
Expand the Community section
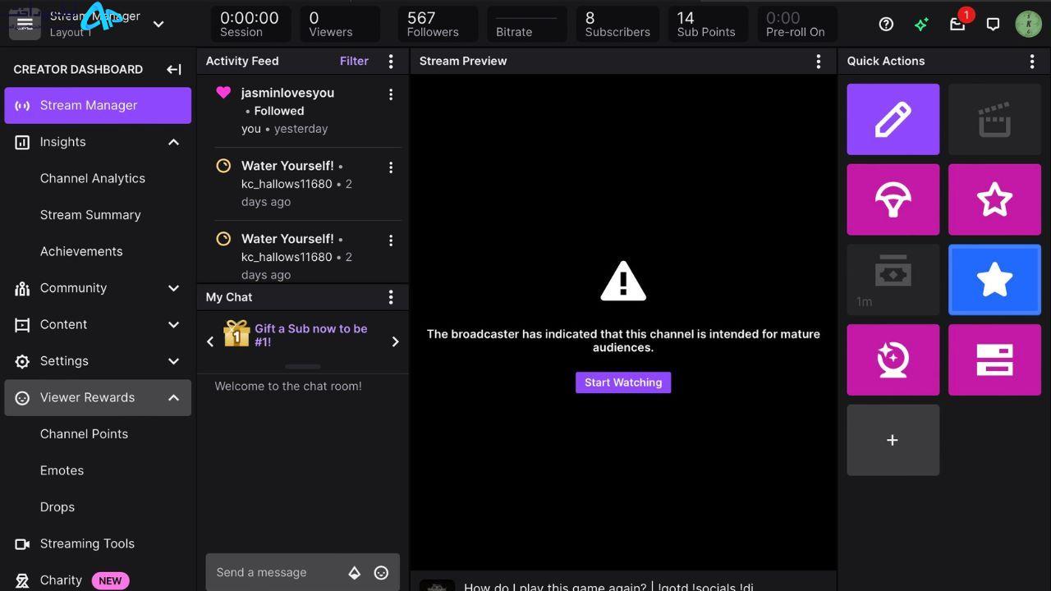(98, 288)
